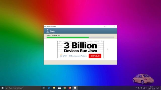Open Firefox from the taskbar
161x90 pixels.
point(70,88)
